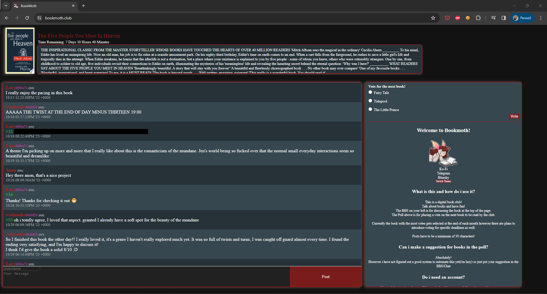The width and height of the screenshot is (547, 294).
Task: Click the book description text box
Action: click(x=230, y=59)
